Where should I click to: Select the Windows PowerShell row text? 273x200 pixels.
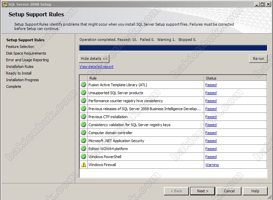click(x=105, y=157)
